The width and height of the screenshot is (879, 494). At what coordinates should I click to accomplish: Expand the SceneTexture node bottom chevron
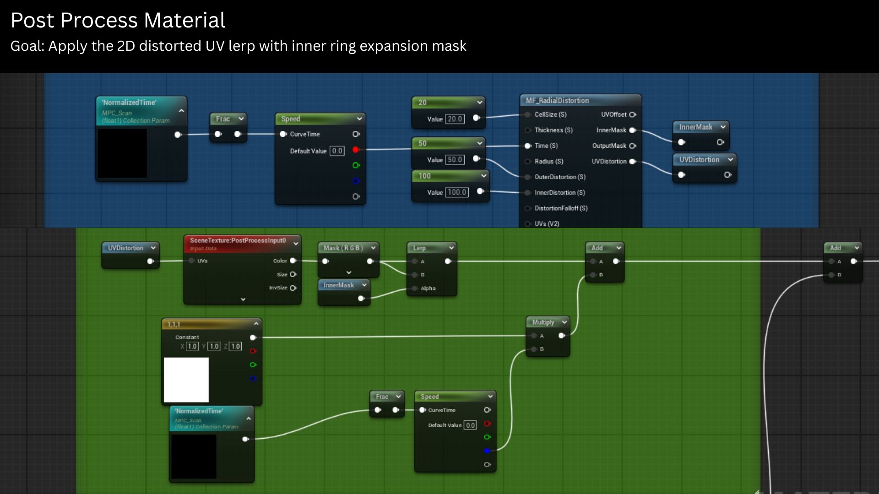coord(243,300)
